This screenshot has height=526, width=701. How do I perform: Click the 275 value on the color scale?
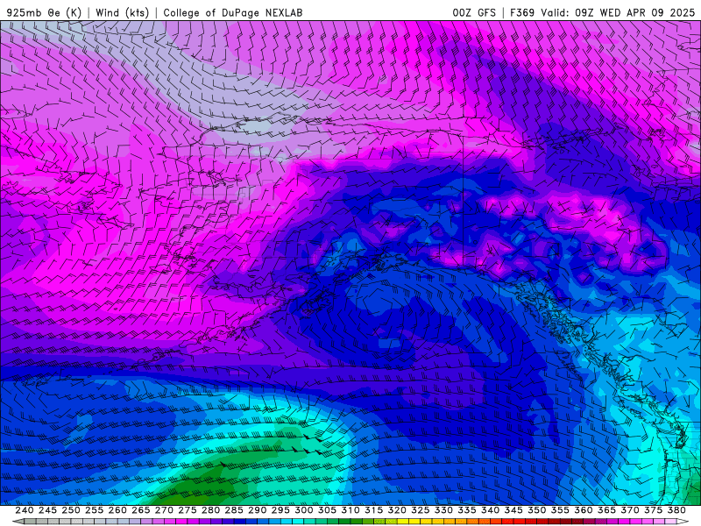pyautogui.click(x=187, y=510)
